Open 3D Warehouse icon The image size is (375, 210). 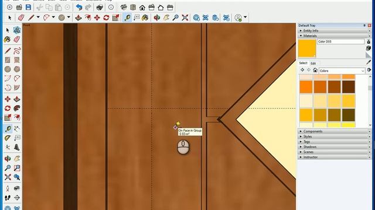196,17
